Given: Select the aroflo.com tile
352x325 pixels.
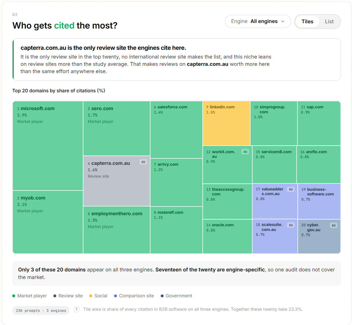Looking at the screenshot, I should click(318, 165).
